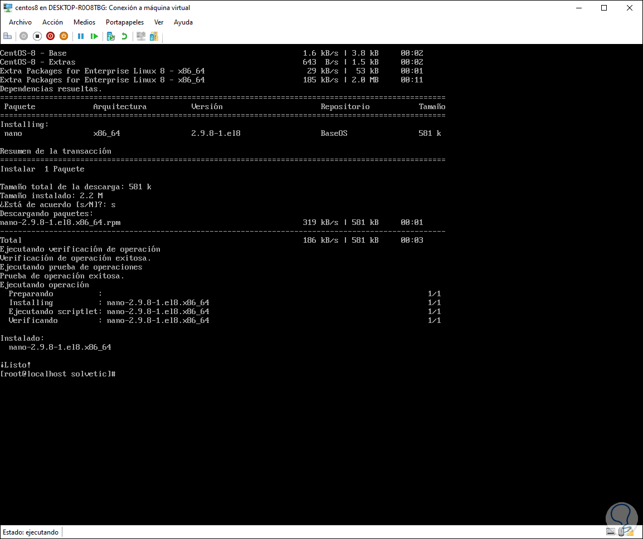The image size is (643, 539).
Task: Click the Enhanced Session toolbar icon
Action: [x=141, y=36]
